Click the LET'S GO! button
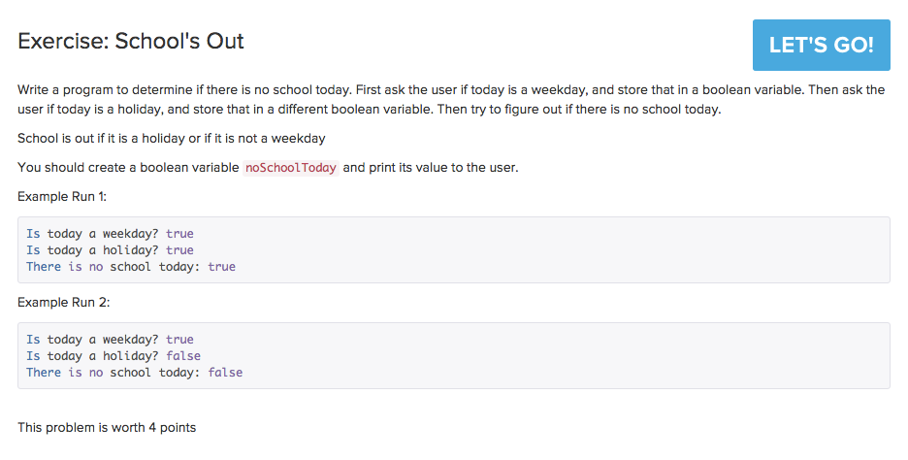 coord(821,45)
